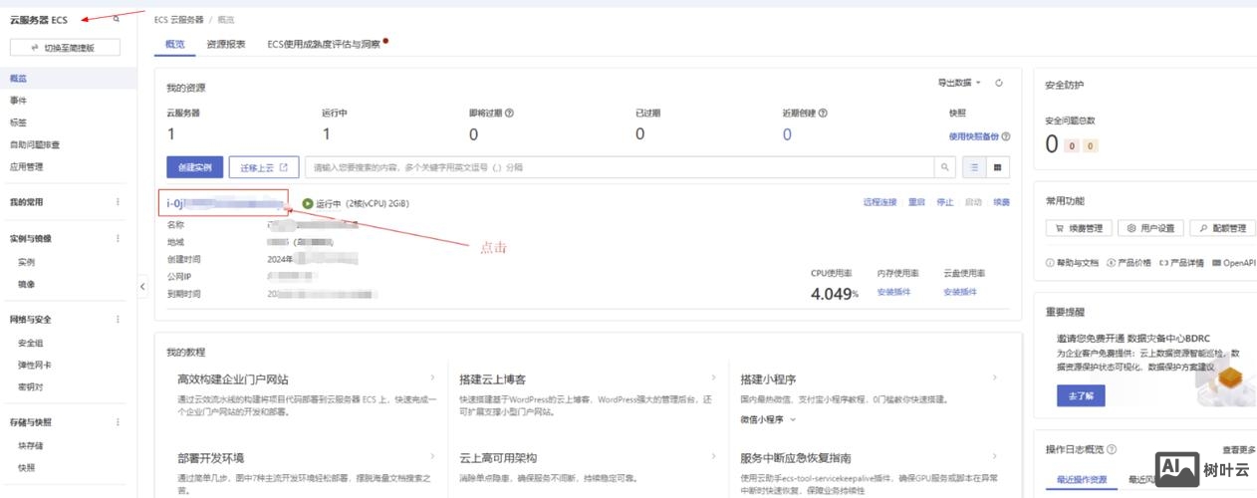
Task: Open the more-options dots next to 网络与安全
Action: coord(118,320)
